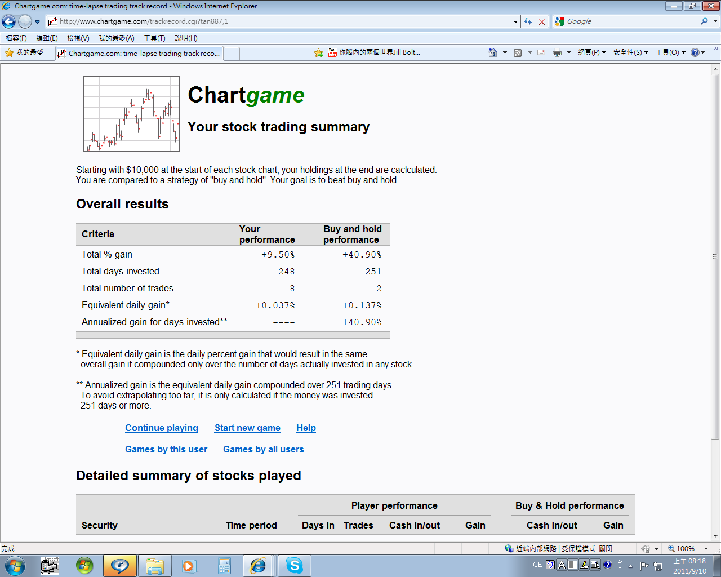This screenshot has width=721, height=577.
Task: Open the search provider options dropdown
Action: (715, 21)
